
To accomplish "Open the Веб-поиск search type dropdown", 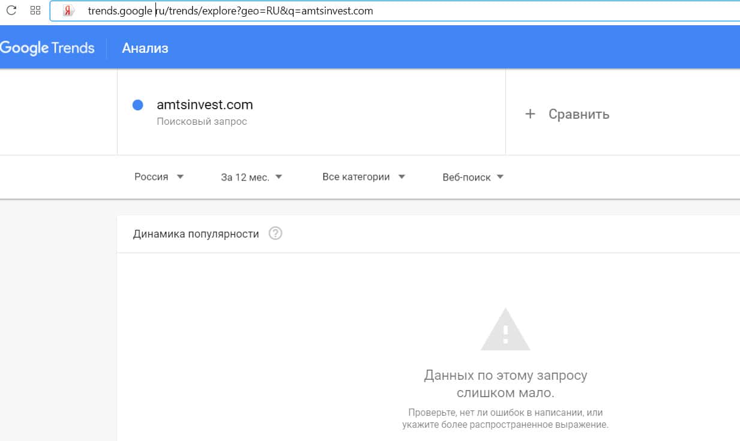I will pos(473,177).
